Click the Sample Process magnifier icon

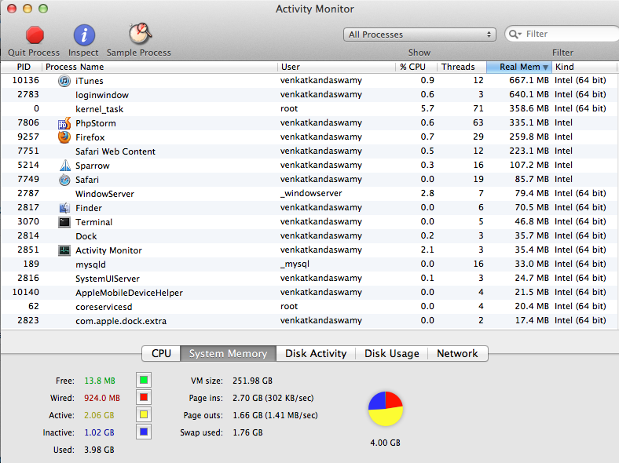[x=140, y=34]
